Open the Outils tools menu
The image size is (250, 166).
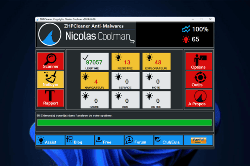(x=199, y=79)
